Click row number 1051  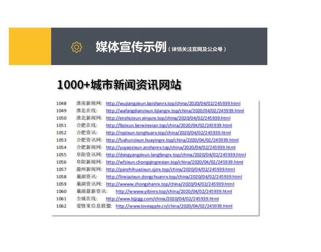[62, 125]
